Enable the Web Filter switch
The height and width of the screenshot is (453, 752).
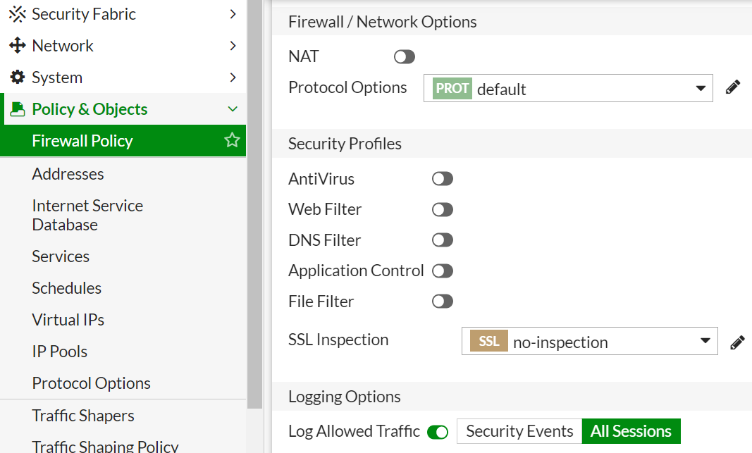tap(443, 210)
